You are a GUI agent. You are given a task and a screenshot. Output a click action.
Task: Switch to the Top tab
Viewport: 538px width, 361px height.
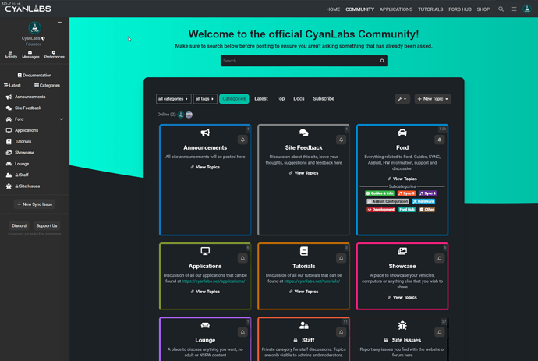281,99
